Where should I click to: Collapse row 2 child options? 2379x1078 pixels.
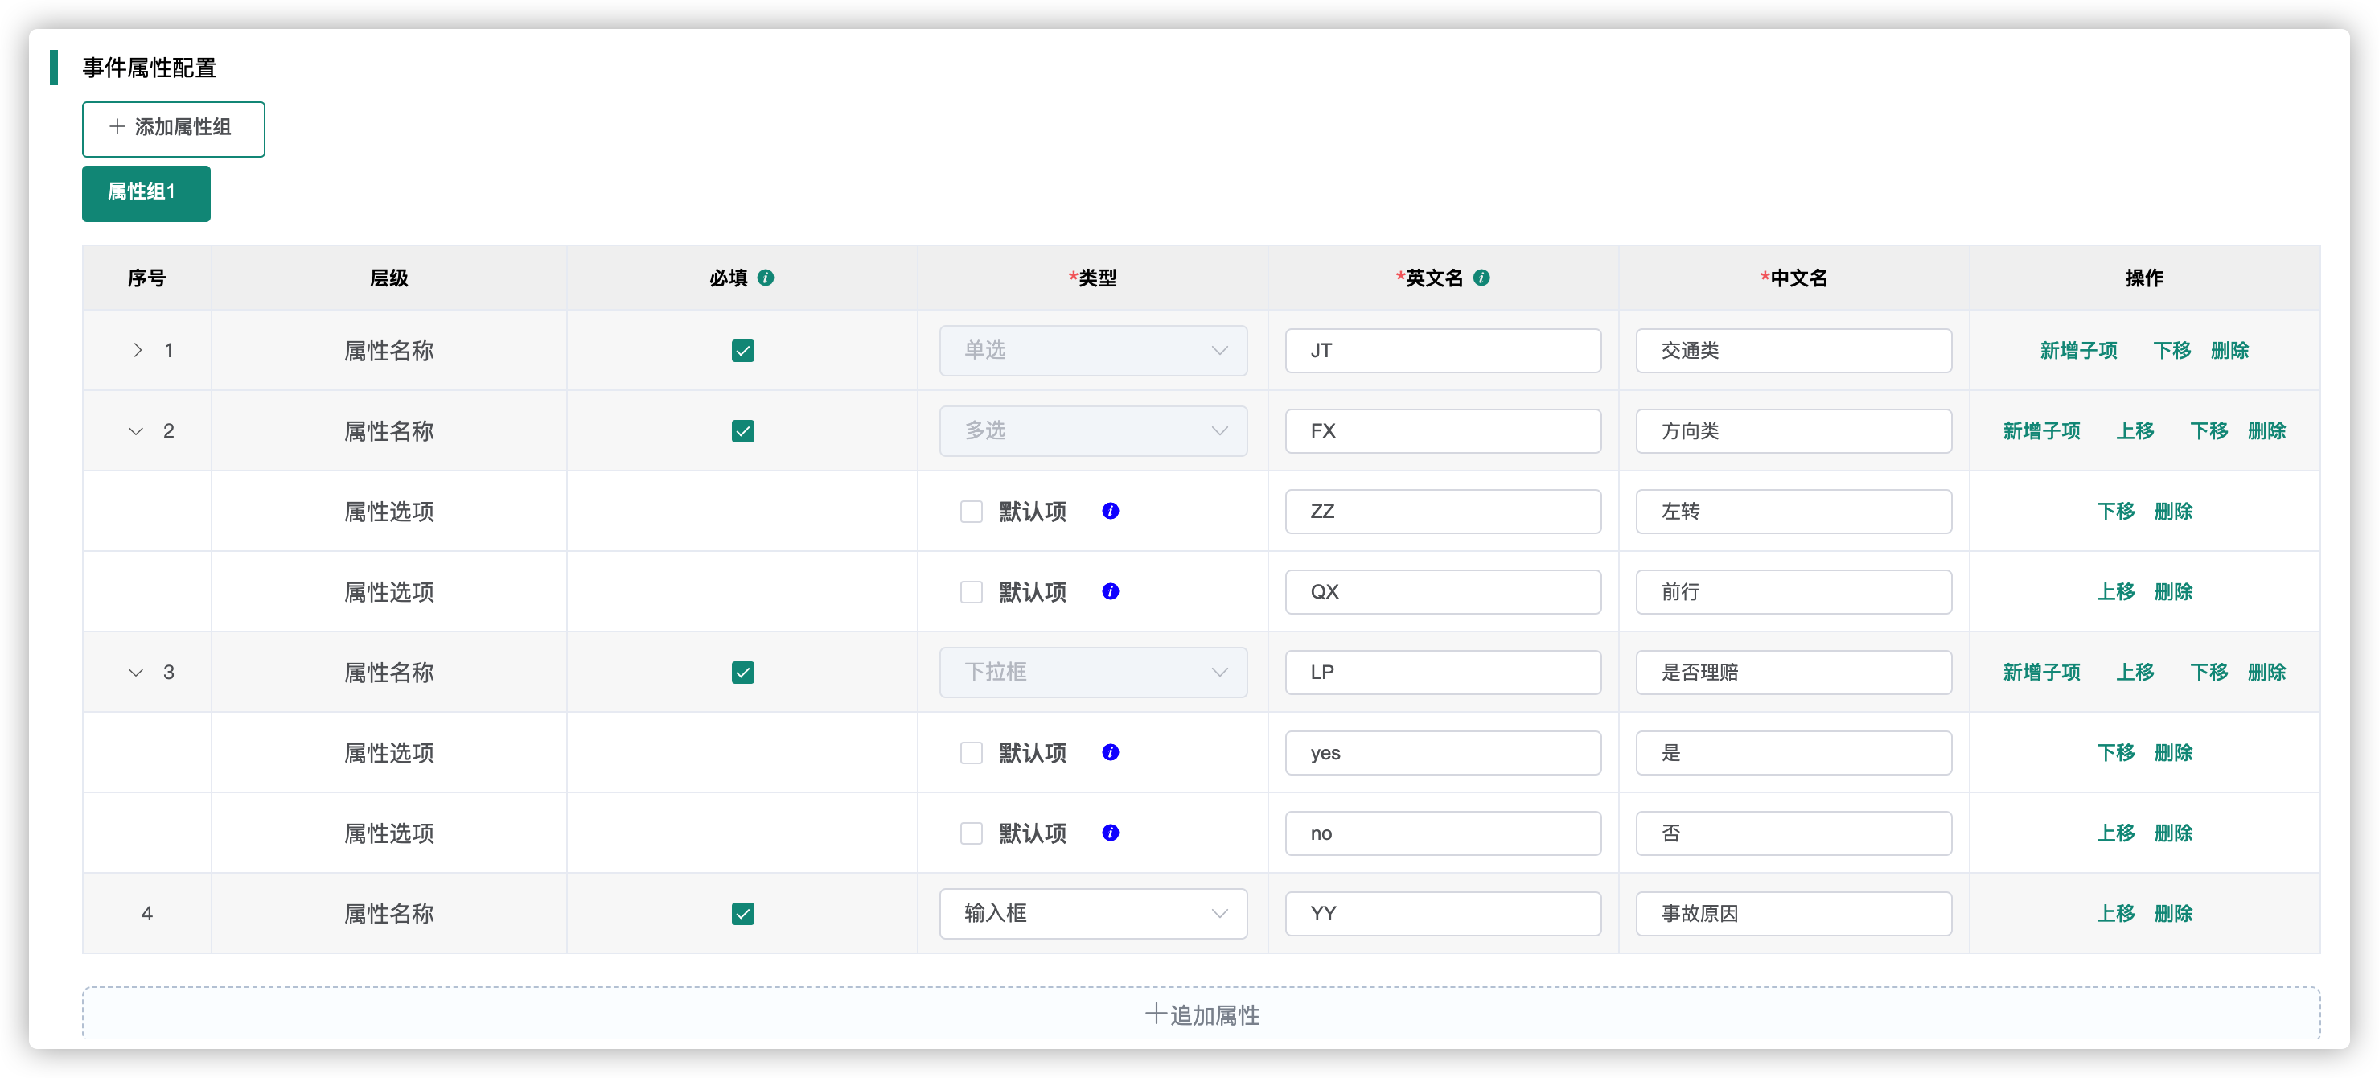tap(136, 430)
